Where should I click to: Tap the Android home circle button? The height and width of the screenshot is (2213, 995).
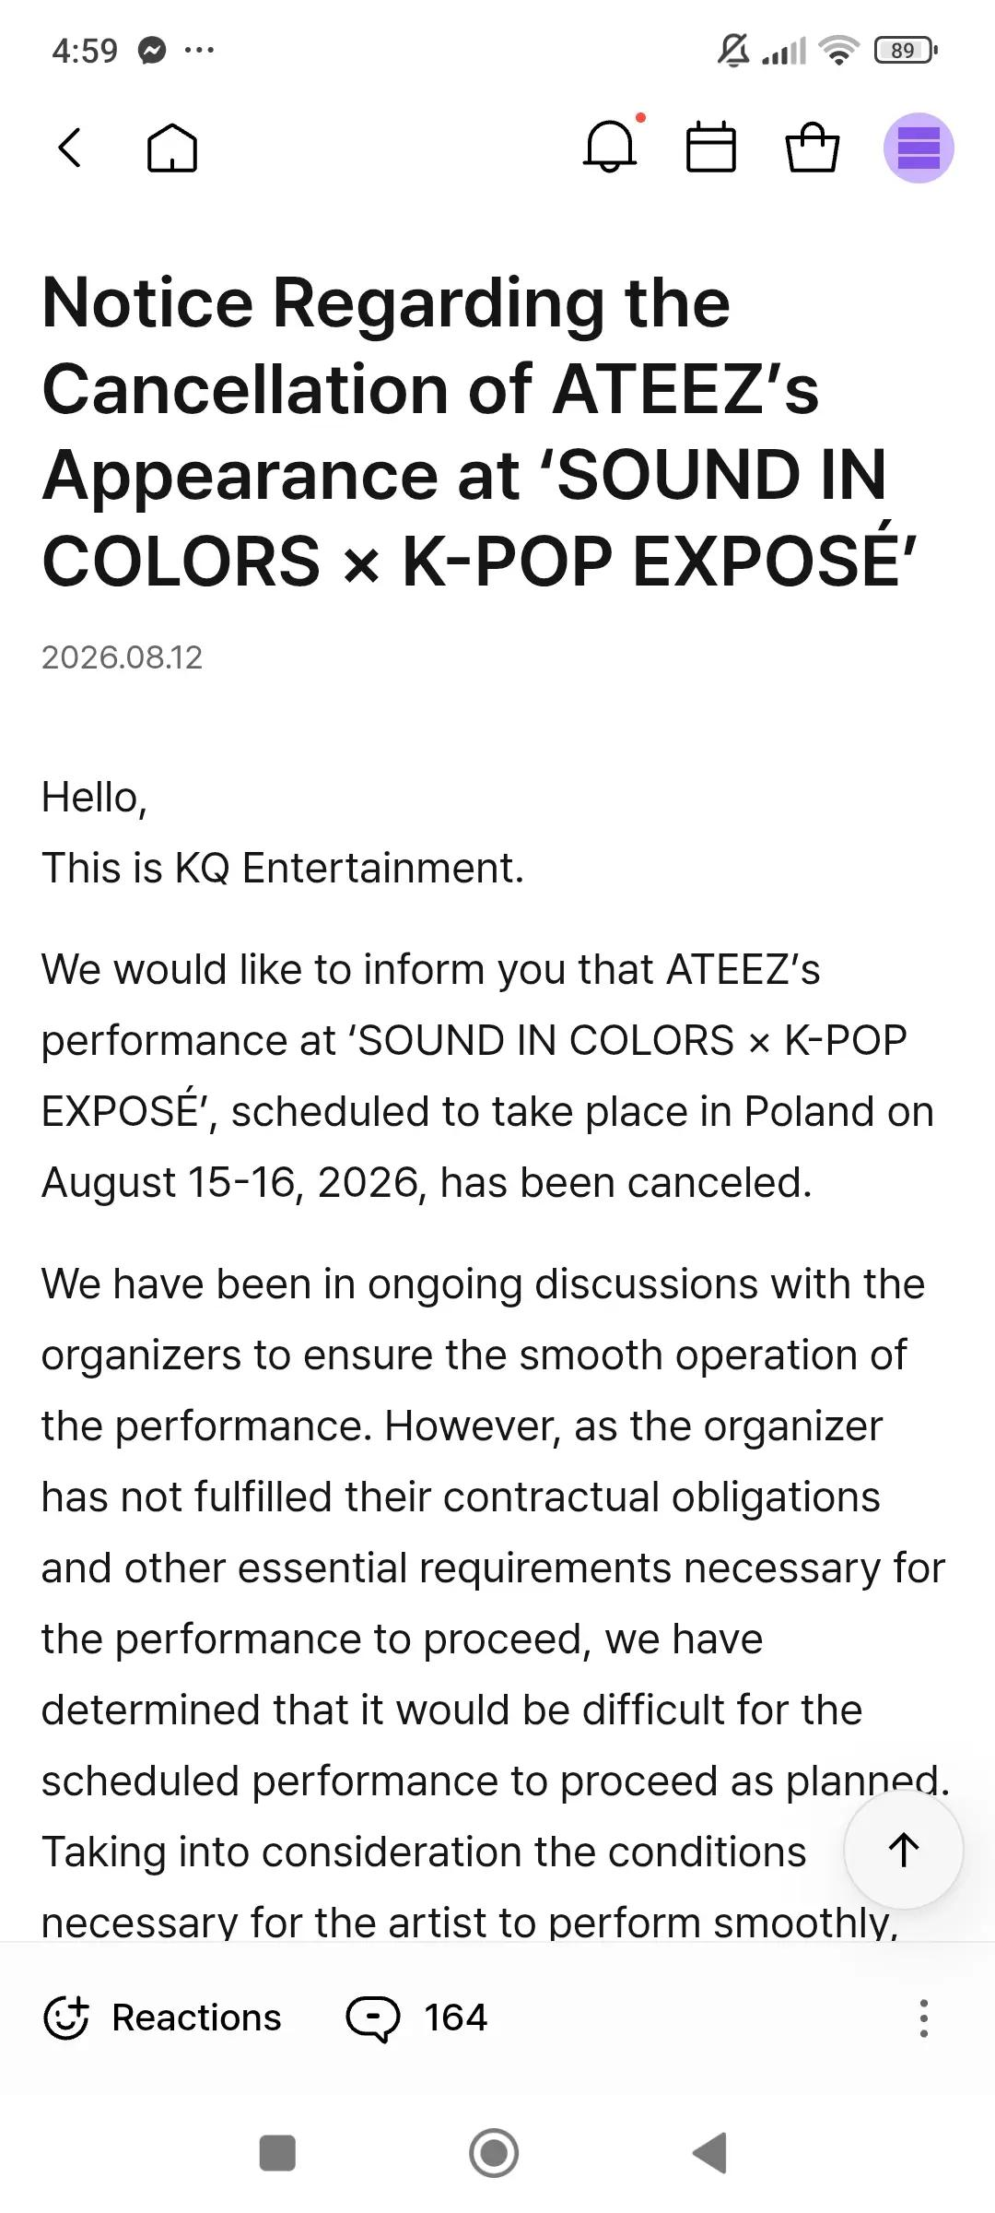point(494,2153)
